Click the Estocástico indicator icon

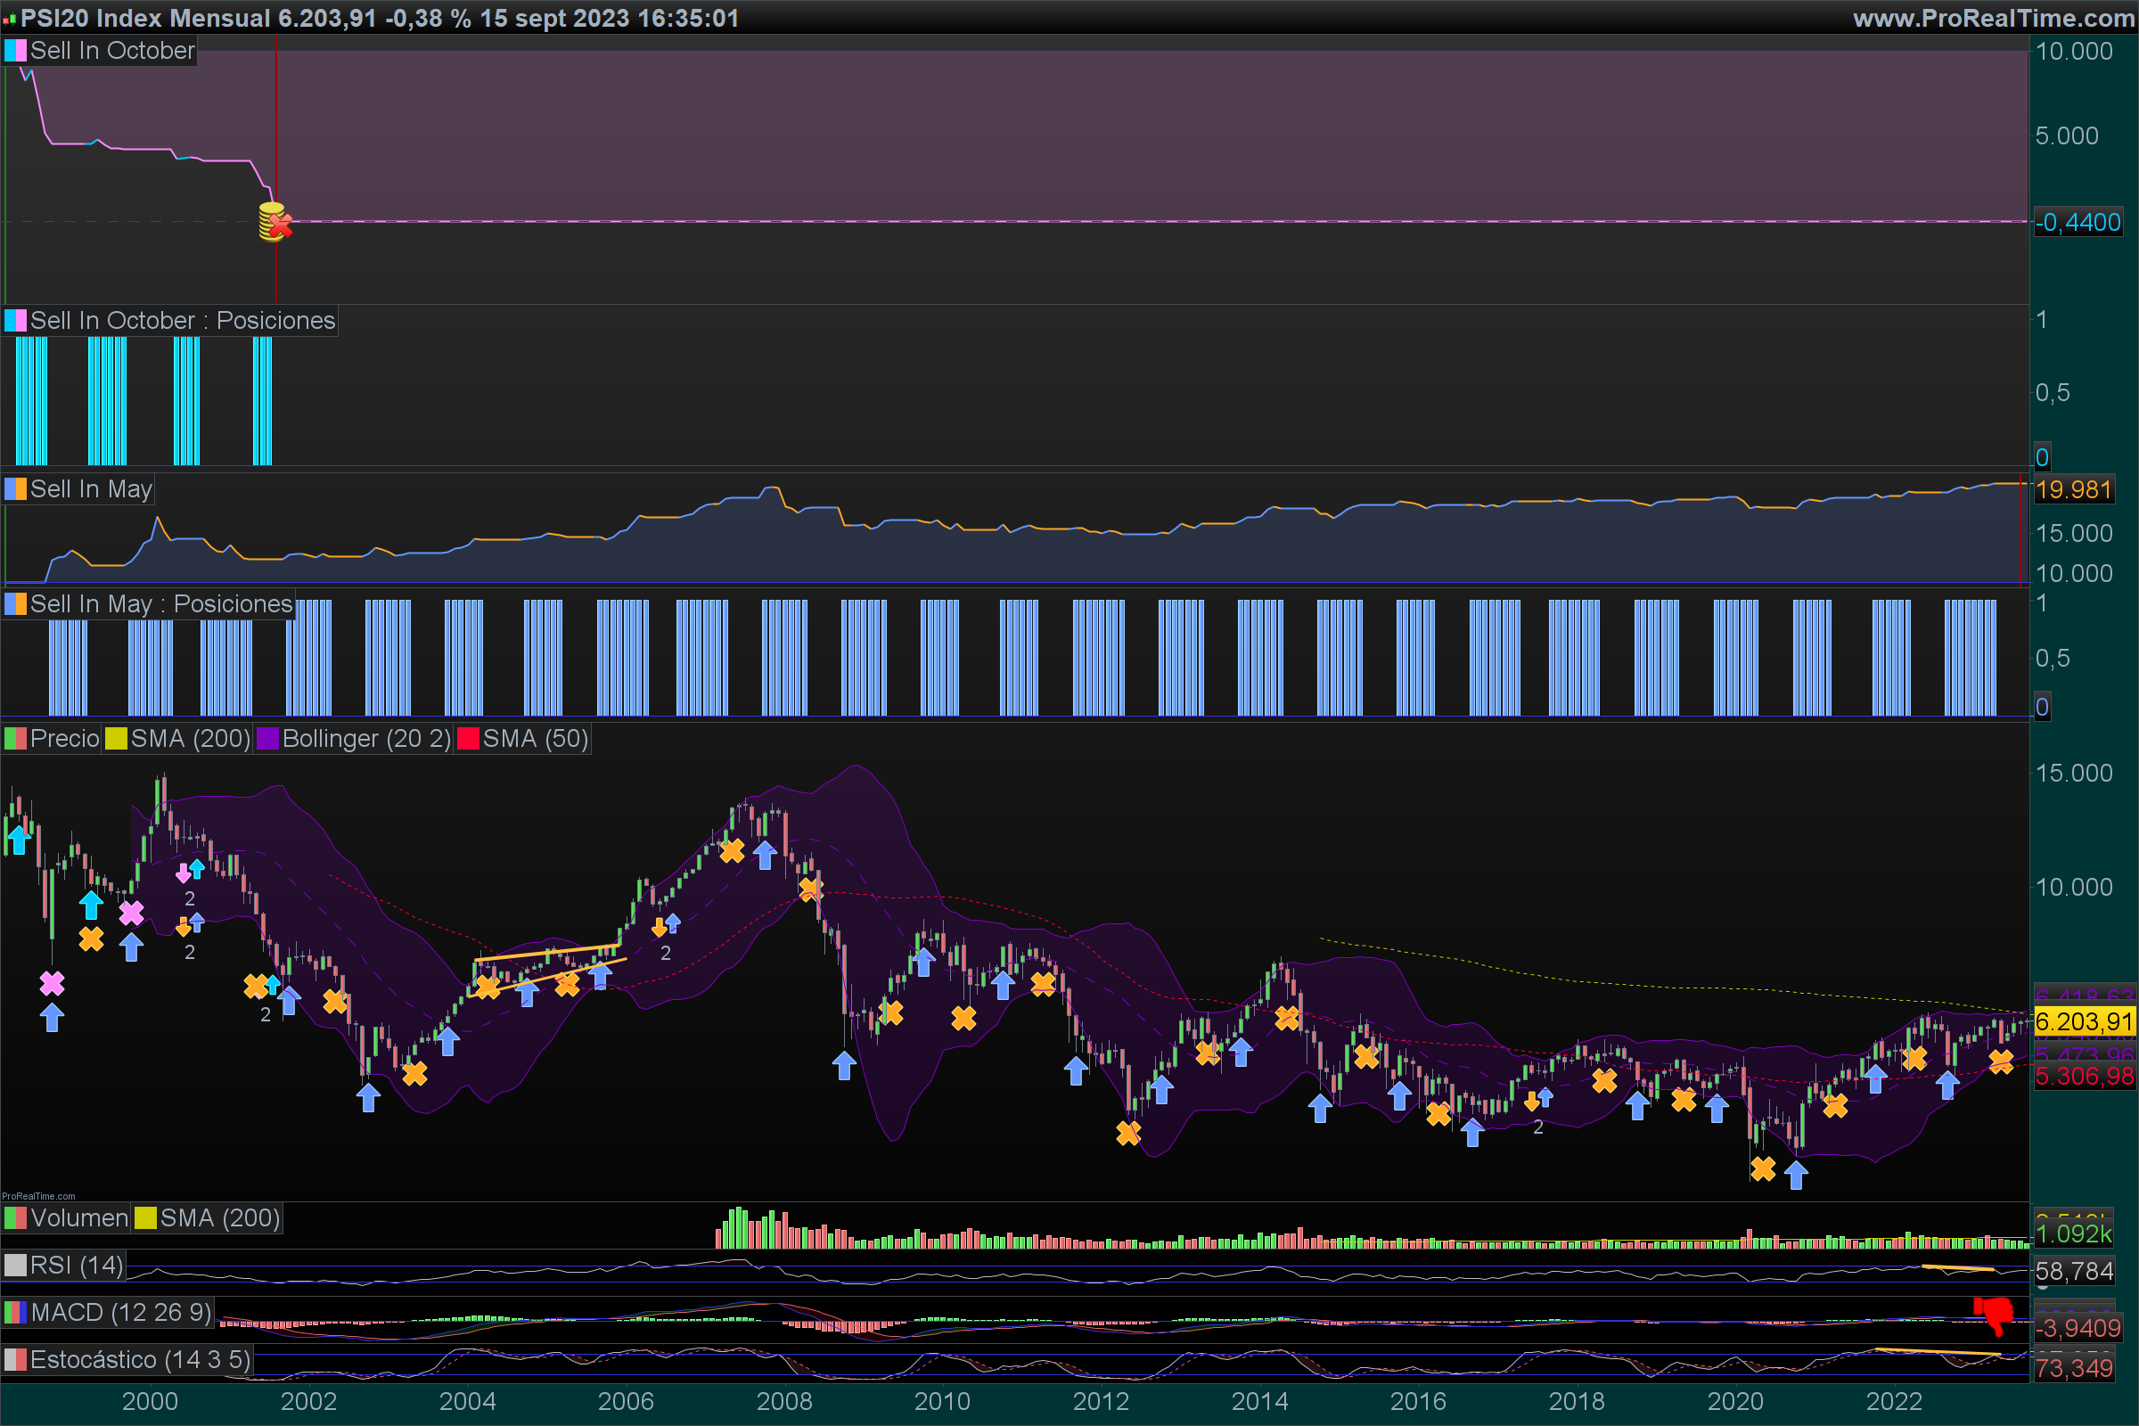(x=15, y=1360)
